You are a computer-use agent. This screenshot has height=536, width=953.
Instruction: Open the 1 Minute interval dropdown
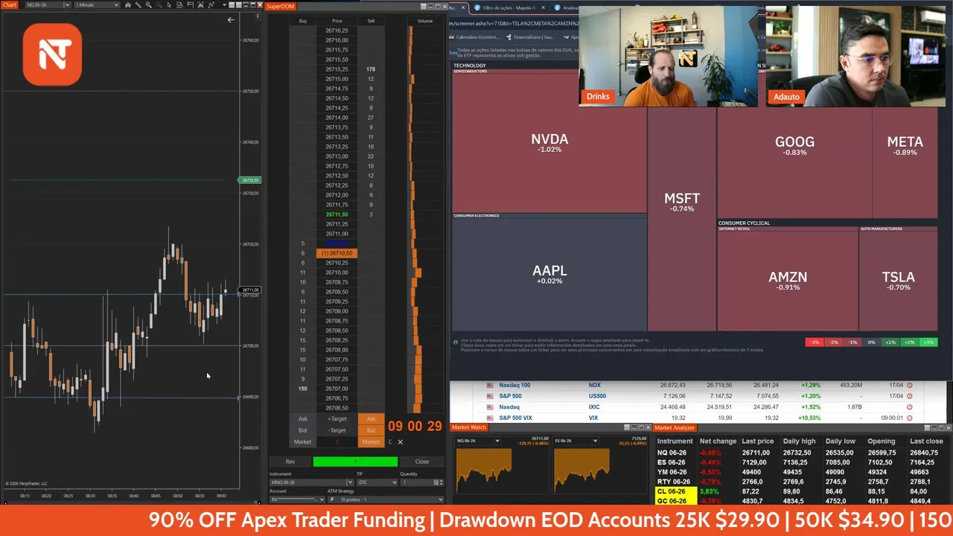point(115,4)
